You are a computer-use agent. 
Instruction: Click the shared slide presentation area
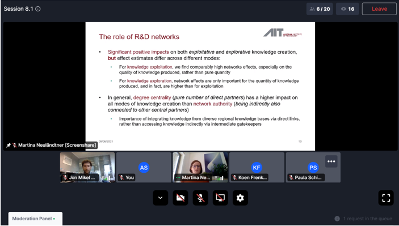(x=200, y=86)
